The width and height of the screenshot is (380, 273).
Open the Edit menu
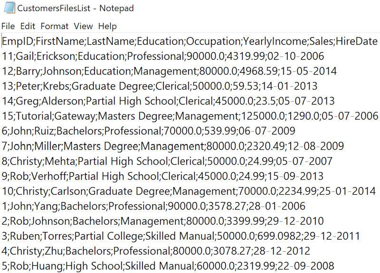click(x=28, y=26)
